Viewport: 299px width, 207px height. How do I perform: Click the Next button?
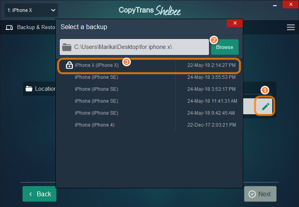pyautogui.click(x=260, y=194)
